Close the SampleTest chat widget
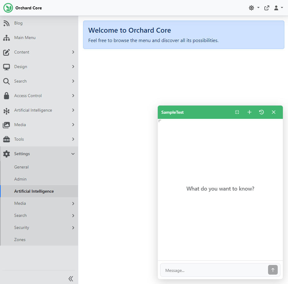Image resolution: width=288 pixels, height=284 pixels. [x=273, y=112]
